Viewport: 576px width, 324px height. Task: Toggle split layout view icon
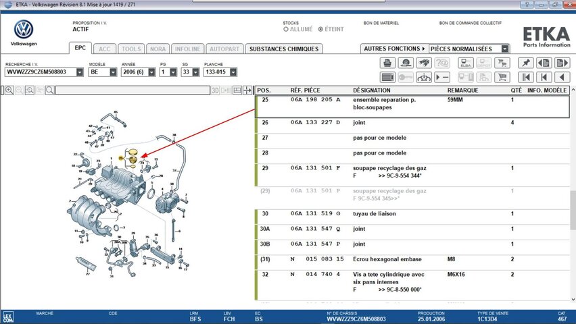pyautogui.click(x=237, y=90)
